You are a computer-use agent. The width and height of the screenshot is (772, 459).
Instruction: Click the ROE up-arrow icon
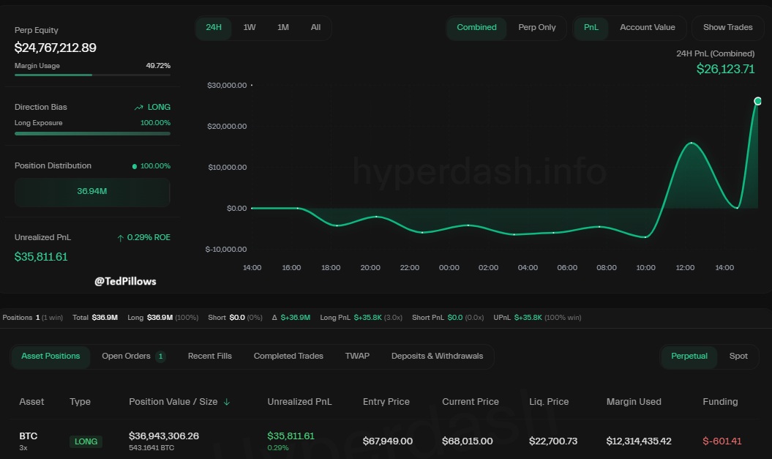pos(120,238)
